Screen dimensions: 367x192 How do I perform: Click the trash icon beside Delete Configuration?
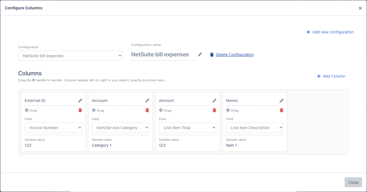(x=212, y=55)
